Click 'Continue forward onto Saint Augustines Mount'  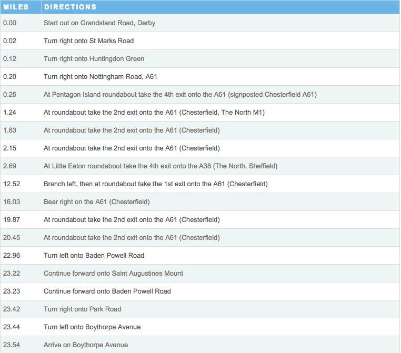coord(113,274)
